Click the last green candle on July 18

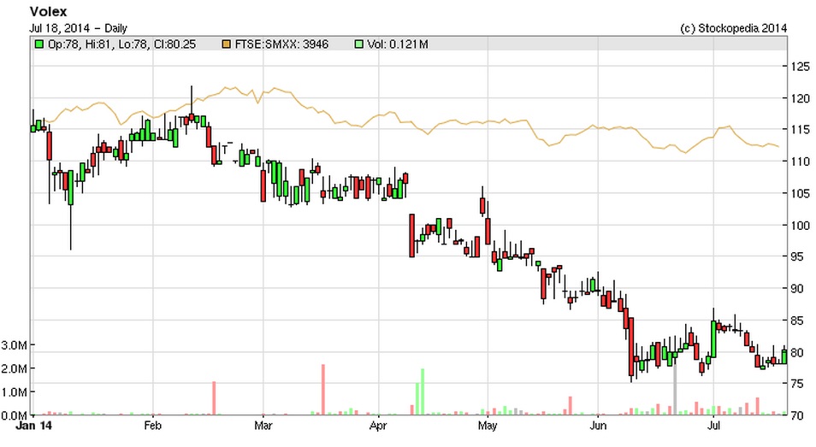point(784,356)
